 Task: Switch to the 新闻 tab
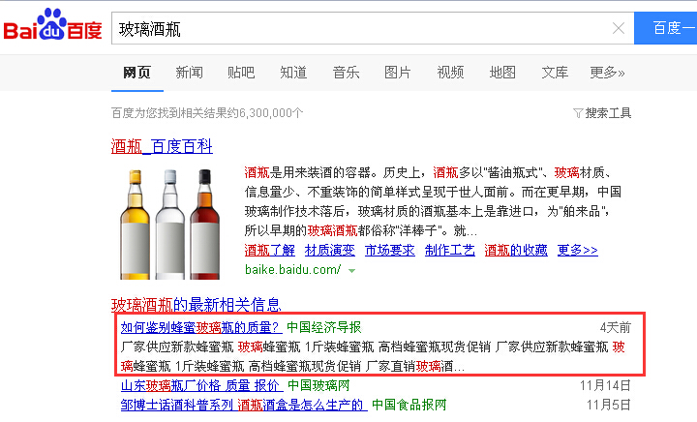189,73
